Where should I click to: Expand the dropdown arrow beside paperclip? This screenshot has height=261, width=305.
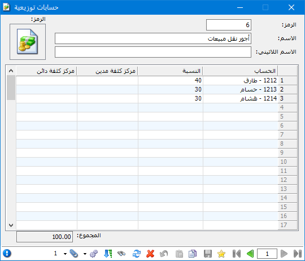click(x=65, y=254)
